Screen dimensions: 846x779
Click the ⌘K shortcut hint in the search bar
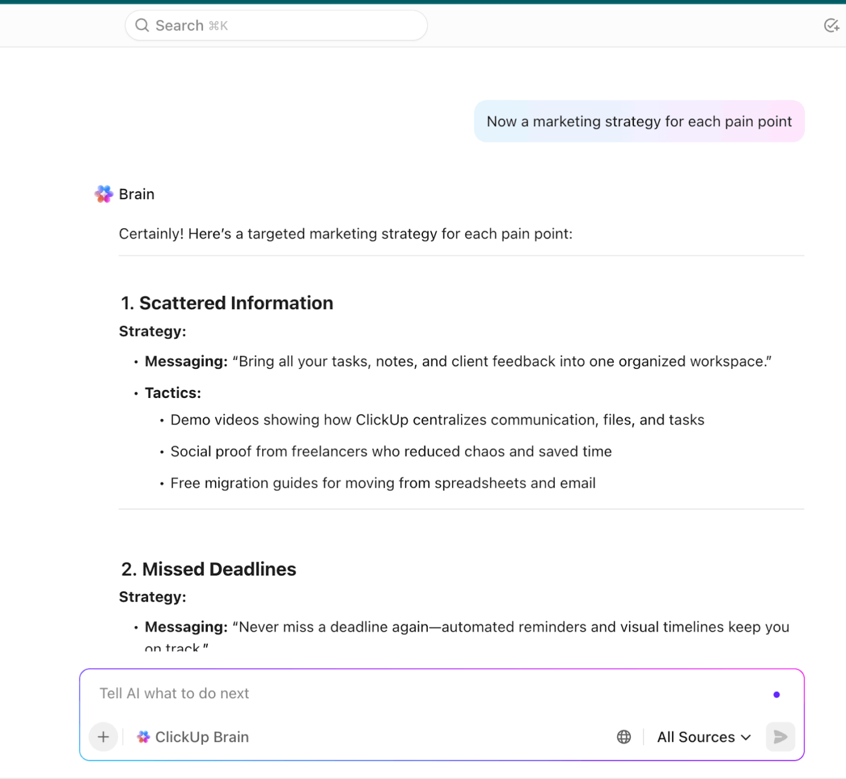tap(218, 26)
